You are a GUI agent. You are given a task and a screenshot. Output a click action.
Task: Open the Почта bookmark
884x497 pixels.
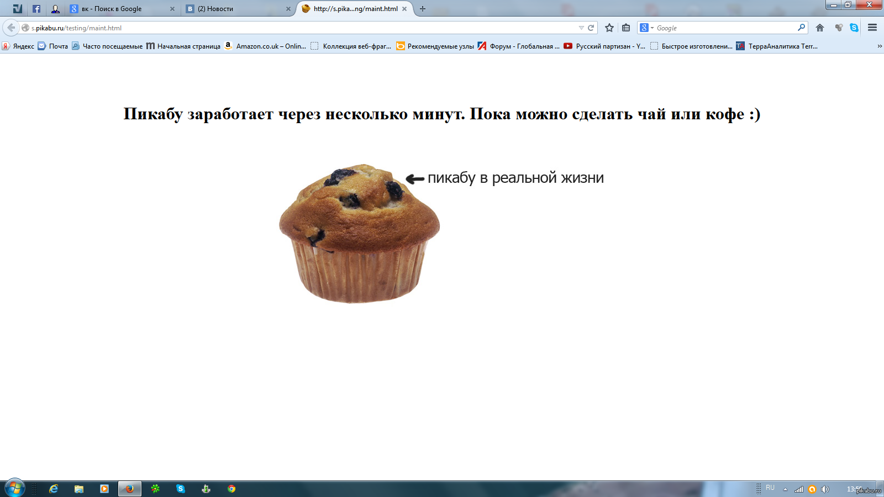(x=52, y=46)
